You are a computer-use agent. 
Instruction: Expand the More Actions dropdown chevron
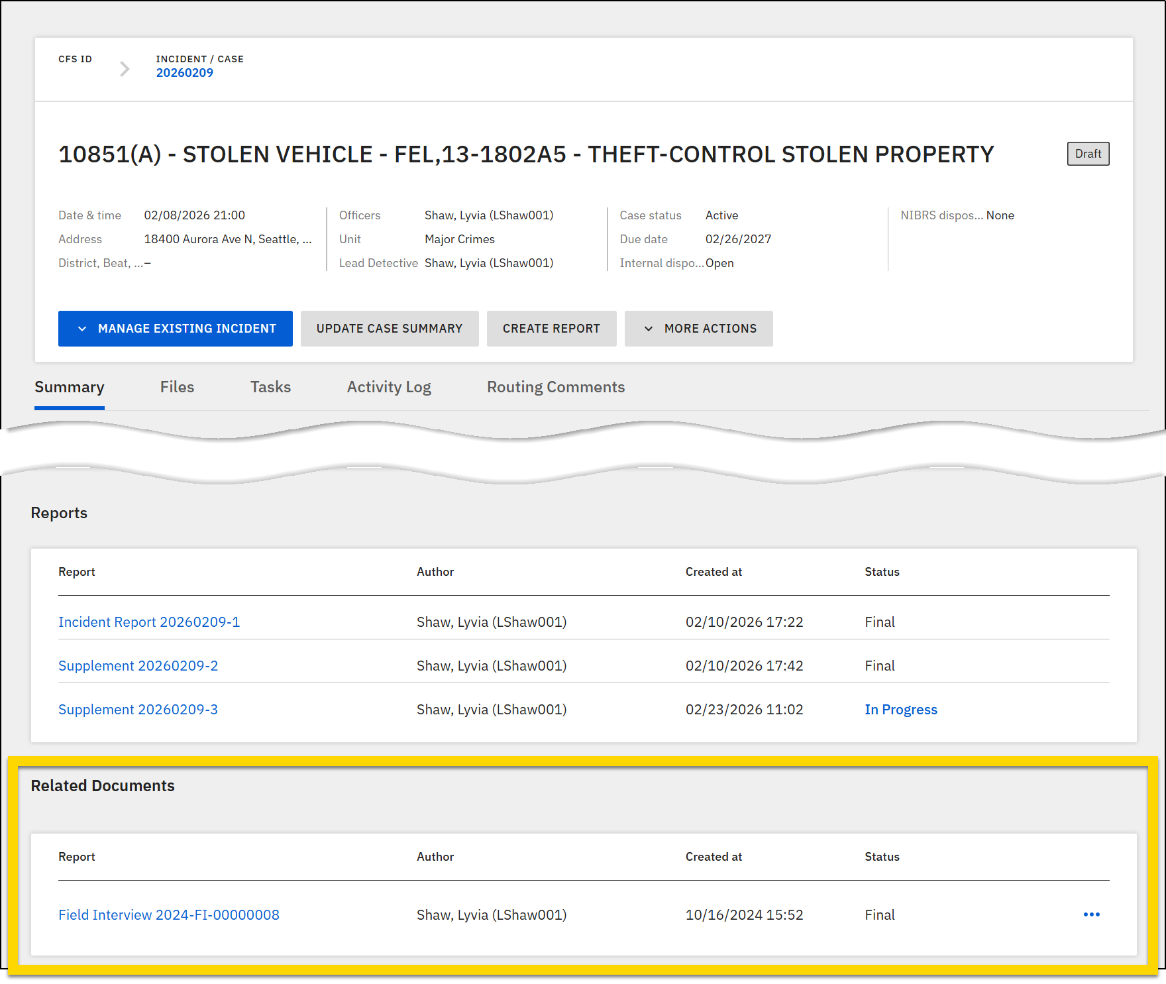(648, 328)
